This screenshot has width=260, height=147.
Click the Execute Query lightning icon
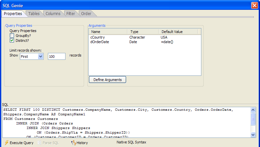click(7, 143)
